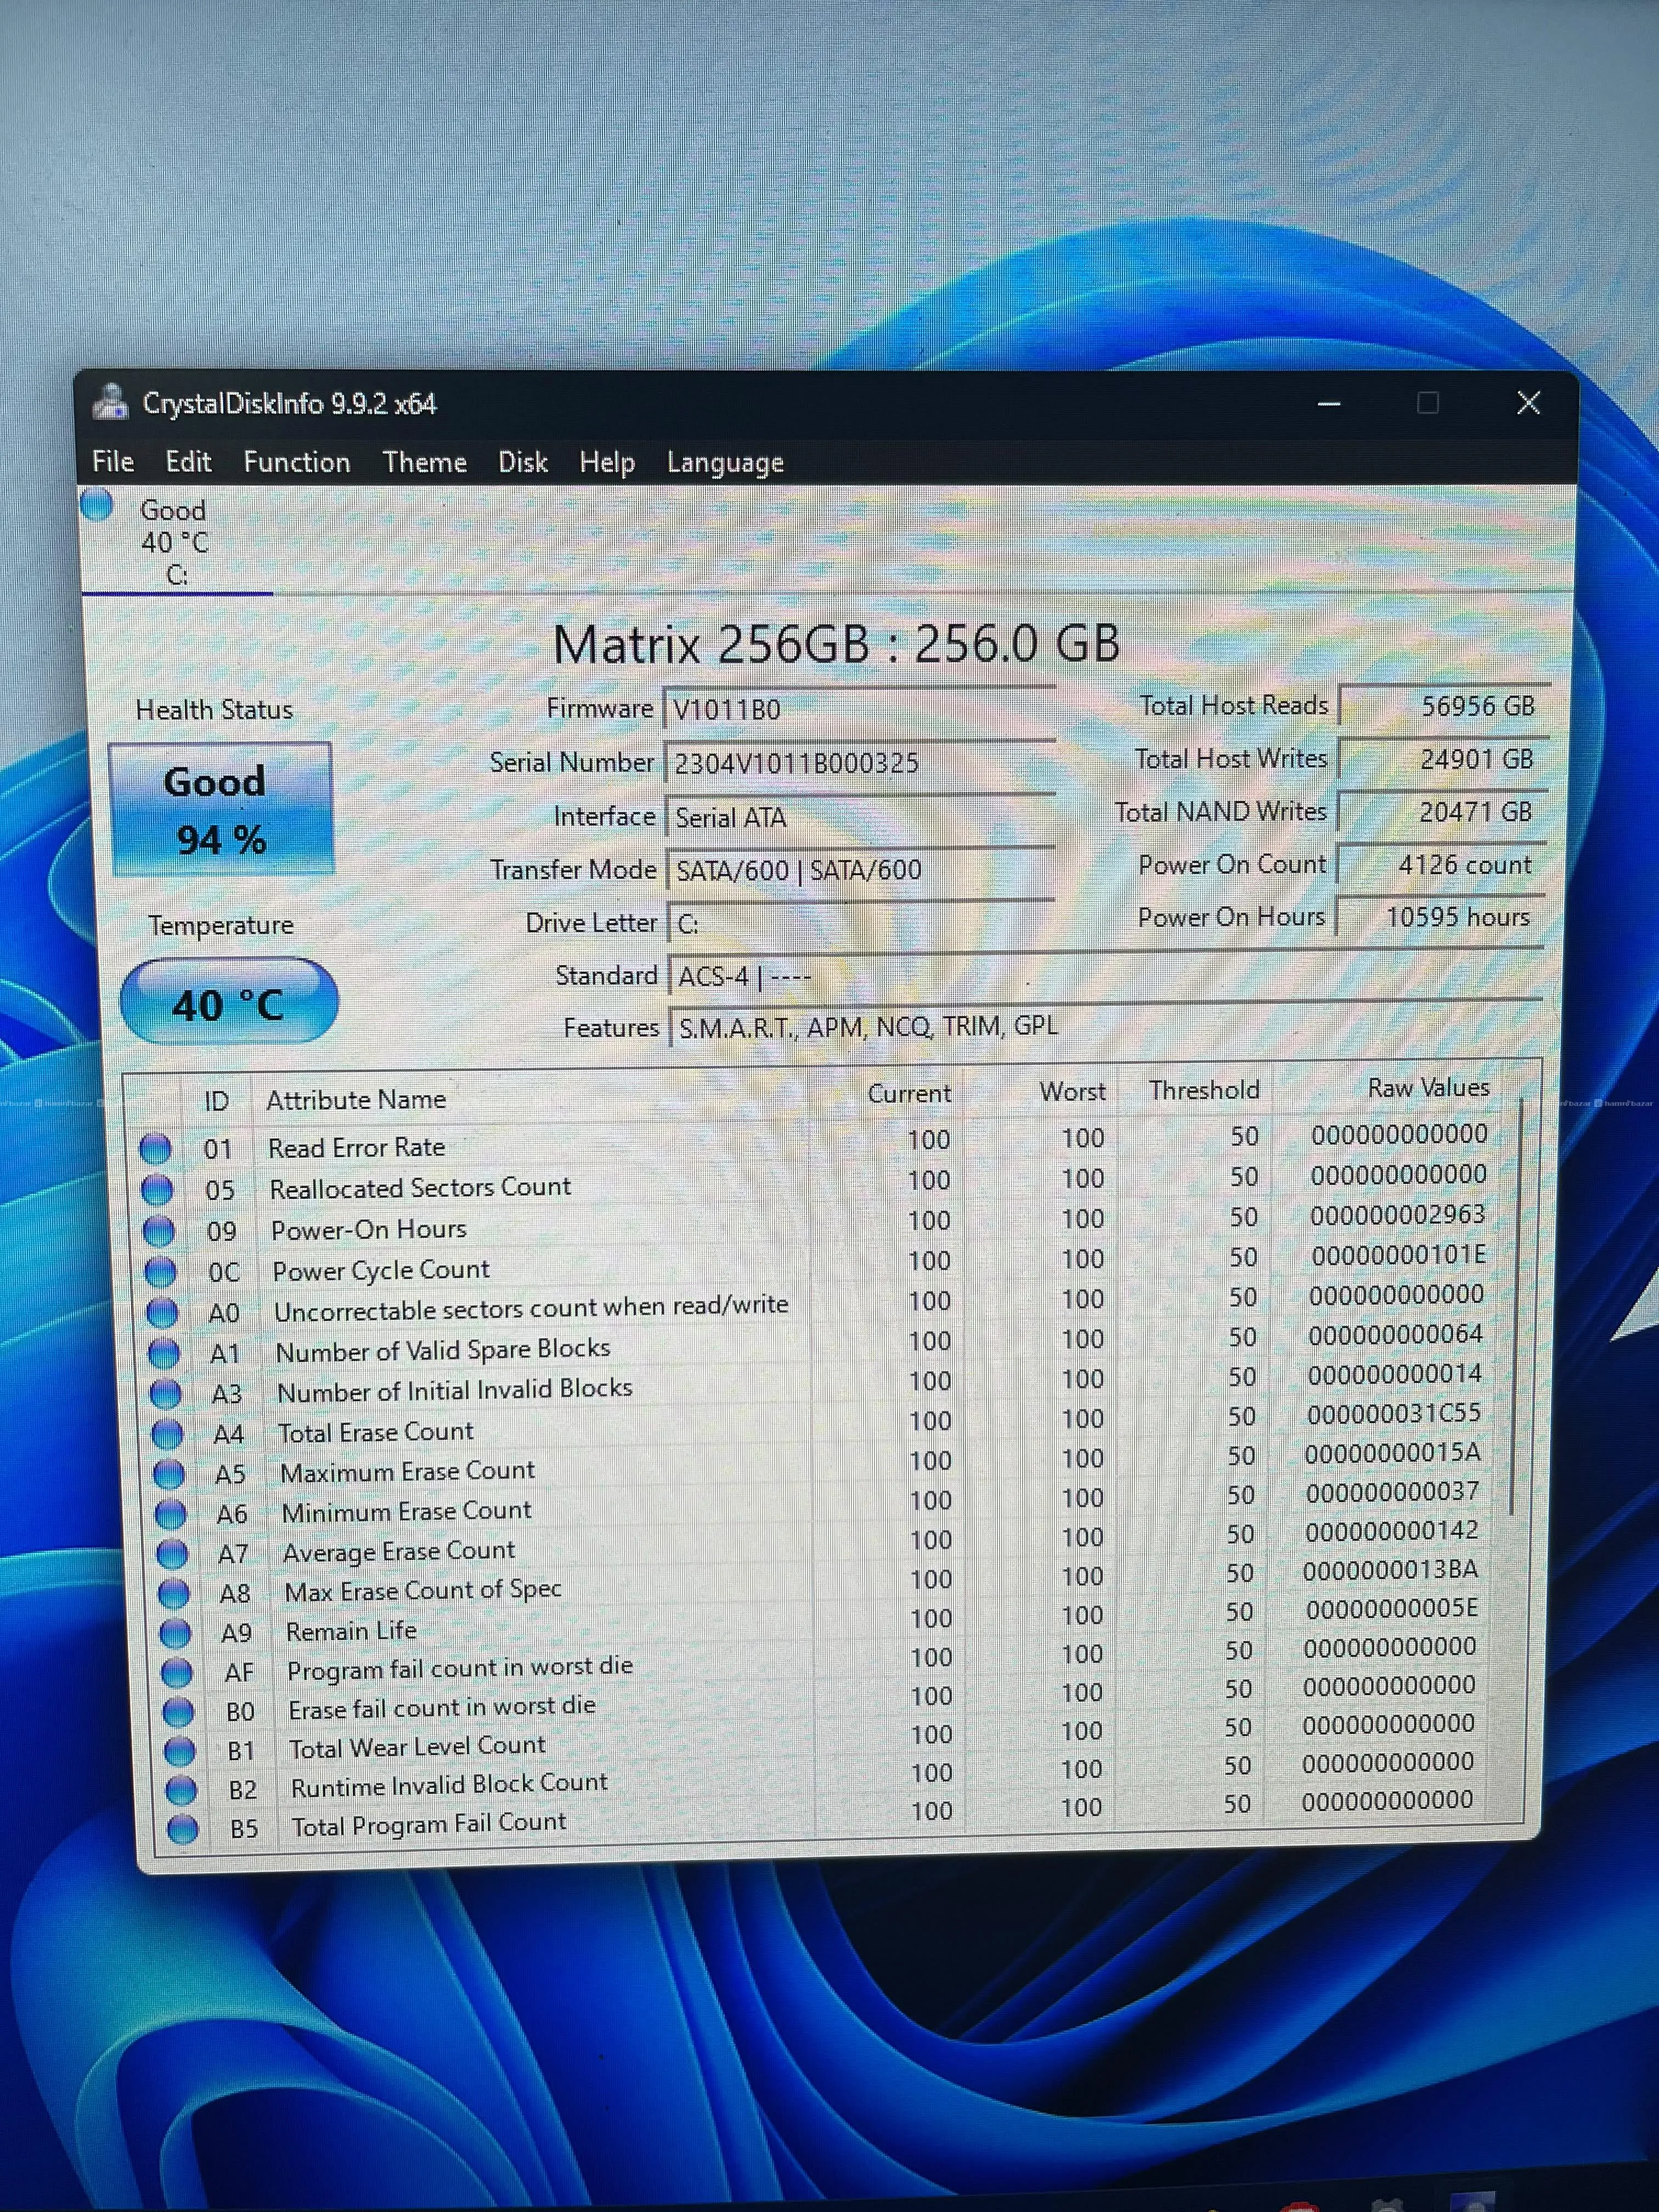Open the Edit menu
This screenshot has width=1659, height=2212.
point(188,461)
